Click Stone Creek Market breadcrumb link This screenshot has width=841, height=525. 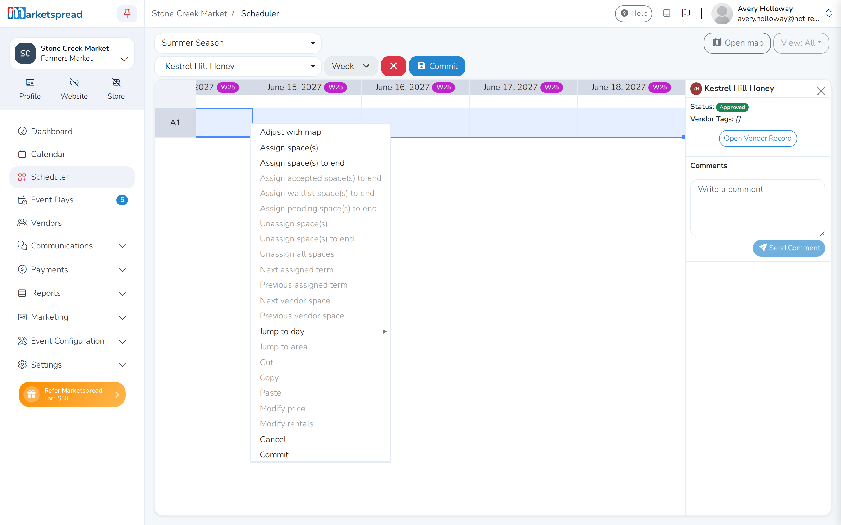coord(190,13)
